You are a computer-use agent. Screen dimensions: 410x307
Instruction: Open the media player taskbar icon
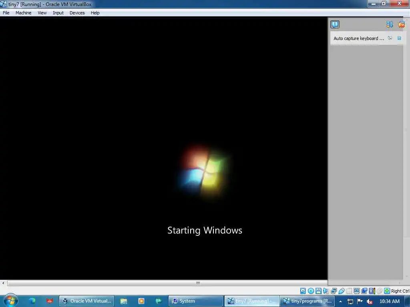[141, 301]
